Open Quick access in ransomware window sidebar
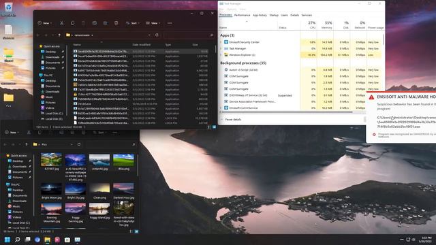 (52, 46)
